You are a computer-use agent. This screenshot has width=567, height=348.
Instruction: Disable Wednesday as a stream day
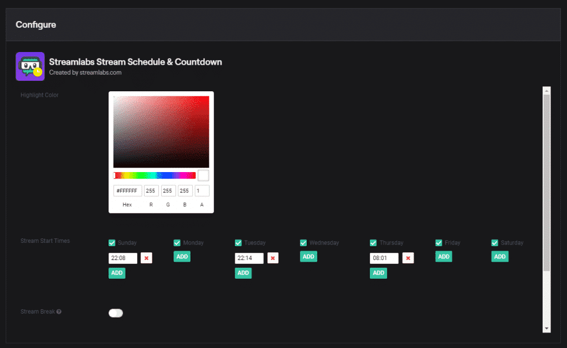coord(303,242)
